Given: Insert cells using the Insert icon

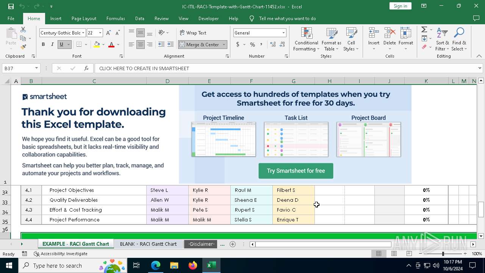Looking at the screenshot, I should pyautogui.click(x=374, y=34).
